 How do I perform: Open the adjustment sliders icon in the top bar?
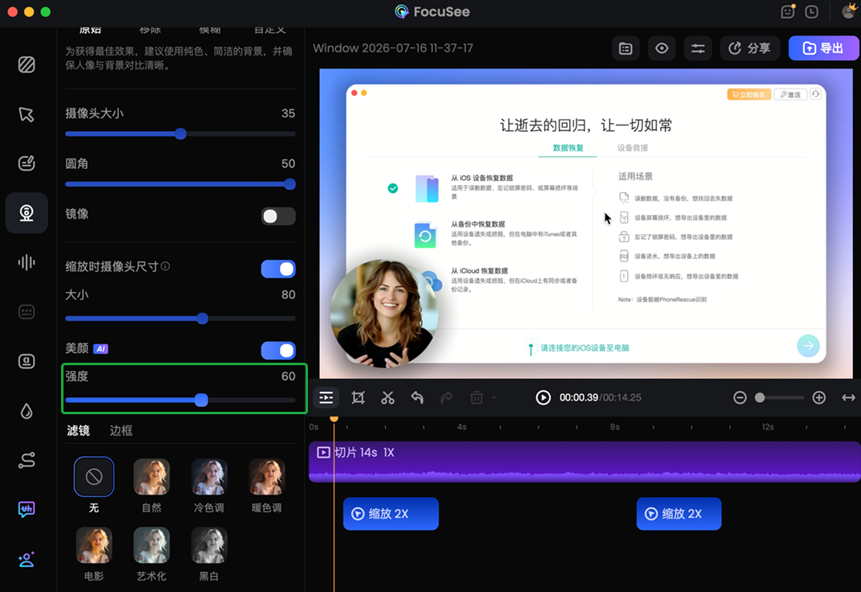point(698,48)
